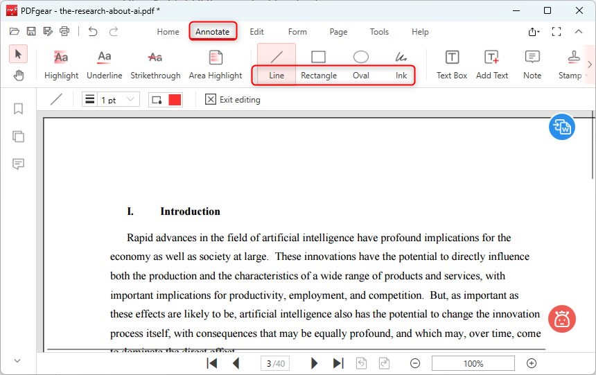Click the red stroke color swatch
Screen dimensions: 596x375
pyautogui.click(x=175, y=100)
